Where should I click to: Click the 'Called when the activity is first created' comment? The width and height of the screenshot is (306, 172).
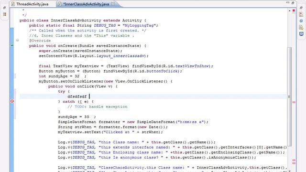[87, 31]
